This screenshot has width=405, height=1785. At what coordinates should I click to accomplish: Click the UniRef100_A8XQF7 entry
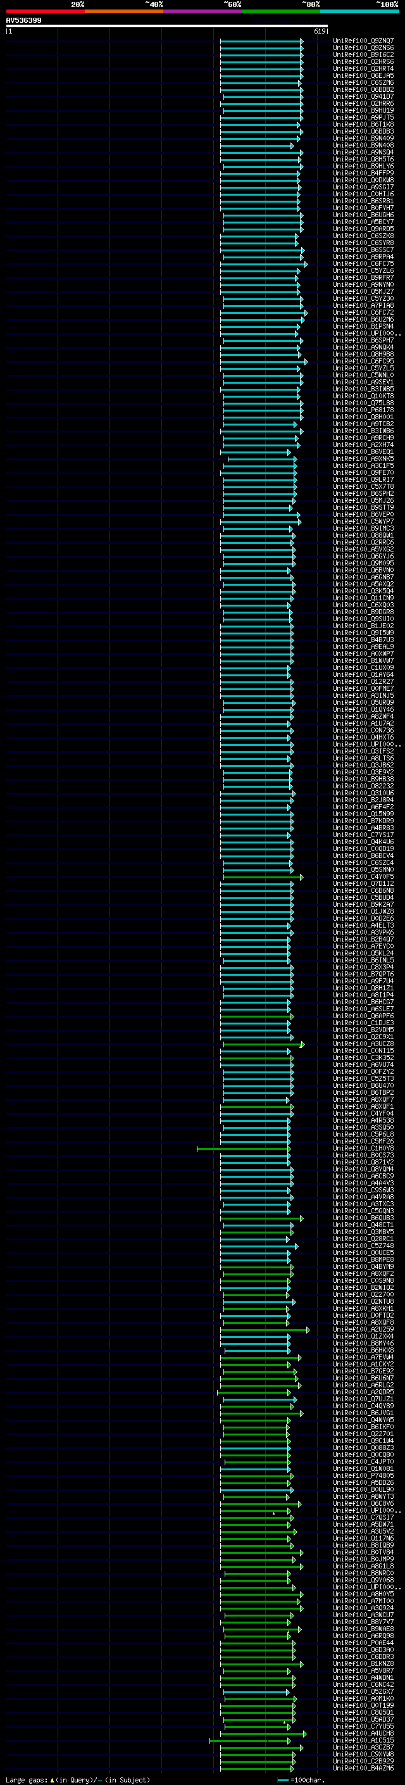click(363, 1099)
